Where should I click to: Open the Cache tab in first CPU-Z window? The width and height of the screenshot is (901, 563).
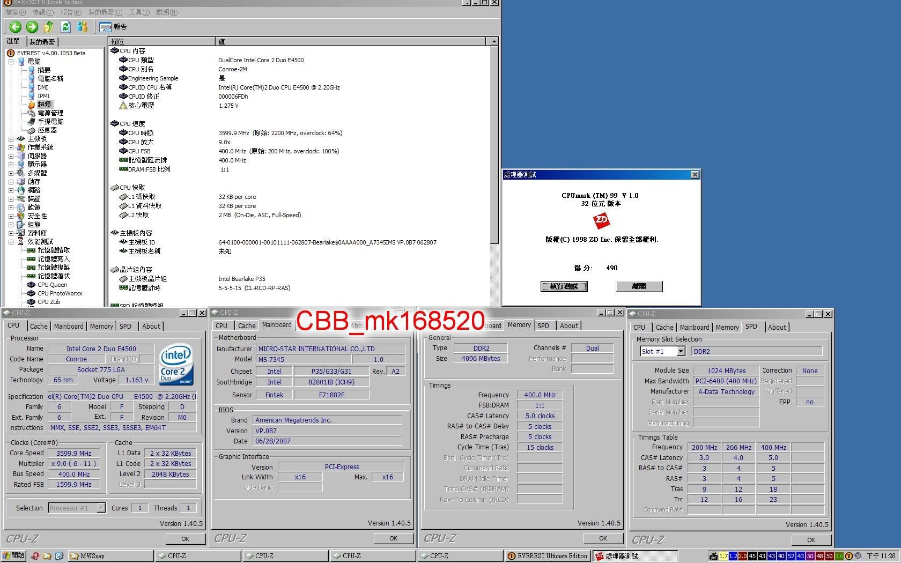pos(39,326)
